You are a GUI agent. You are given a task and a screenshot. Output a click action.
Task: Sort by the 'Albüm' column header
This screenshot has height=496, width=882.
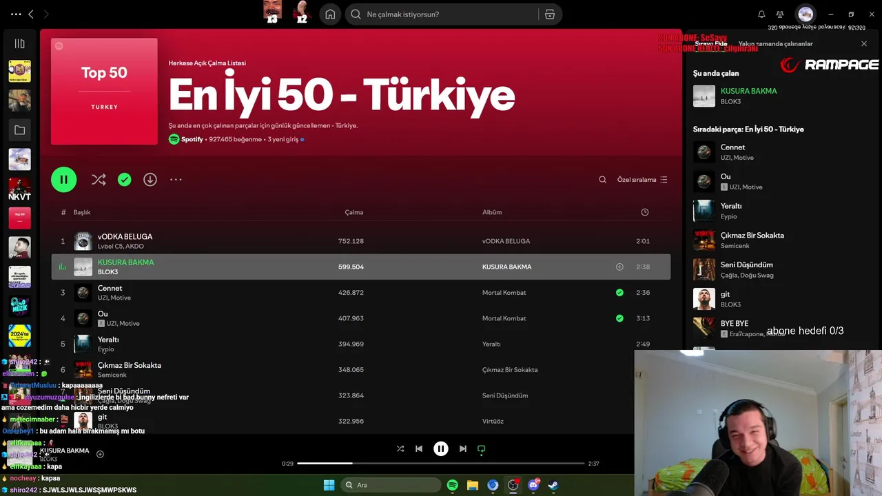[492, 212]
